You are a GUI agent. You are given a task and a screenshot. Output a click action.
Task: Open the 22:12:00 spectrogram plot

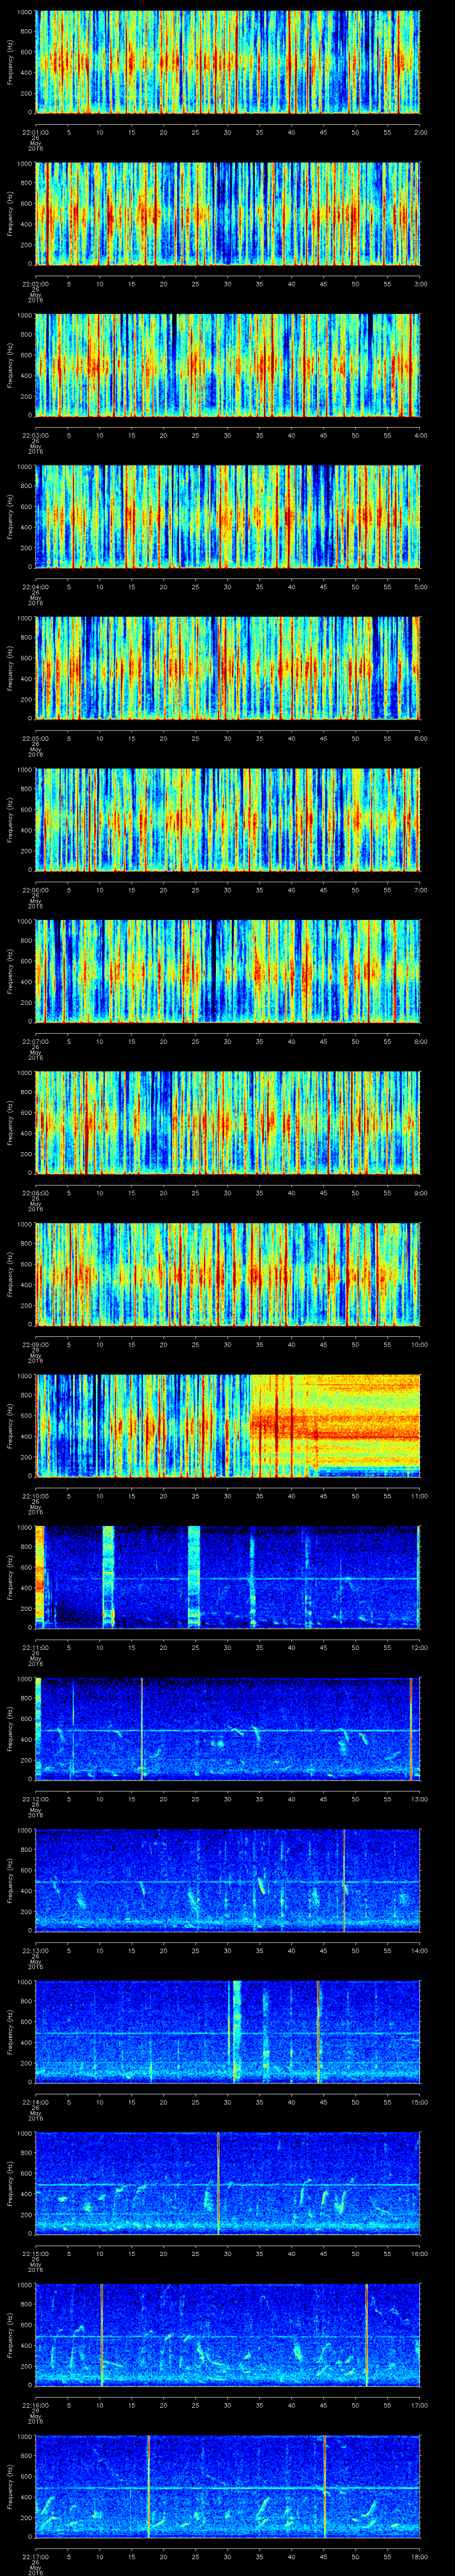tap(228, 1728)
